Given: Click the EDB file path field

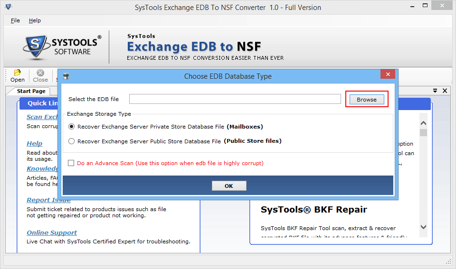Looking at the screenshot, I should (235, 99).
